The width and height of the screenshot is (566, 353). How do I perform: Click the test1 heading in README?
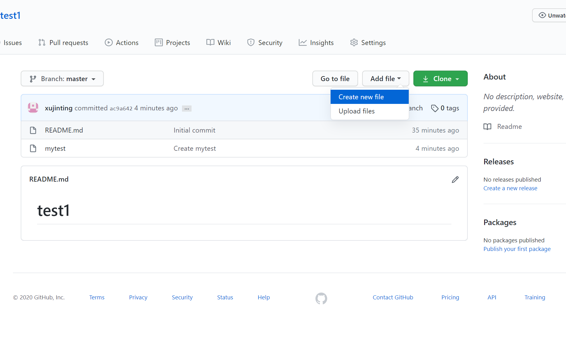pos(53,211)
